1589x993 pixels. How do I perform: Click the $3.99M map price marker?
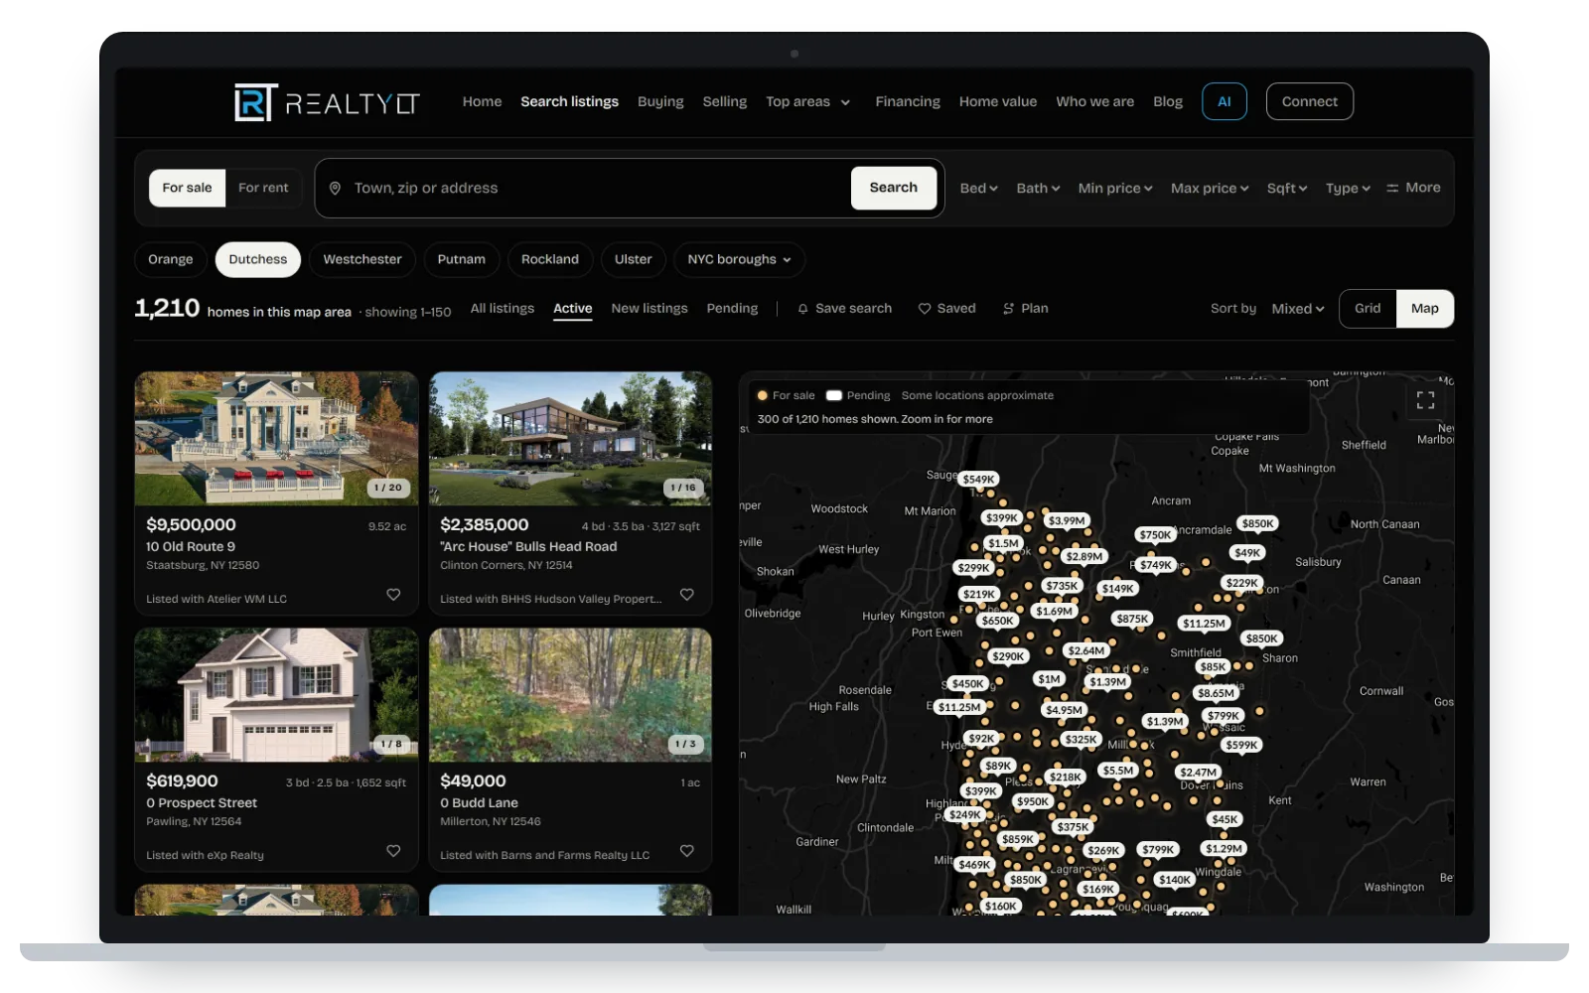pyautogui.click(x=1067, y=520)
